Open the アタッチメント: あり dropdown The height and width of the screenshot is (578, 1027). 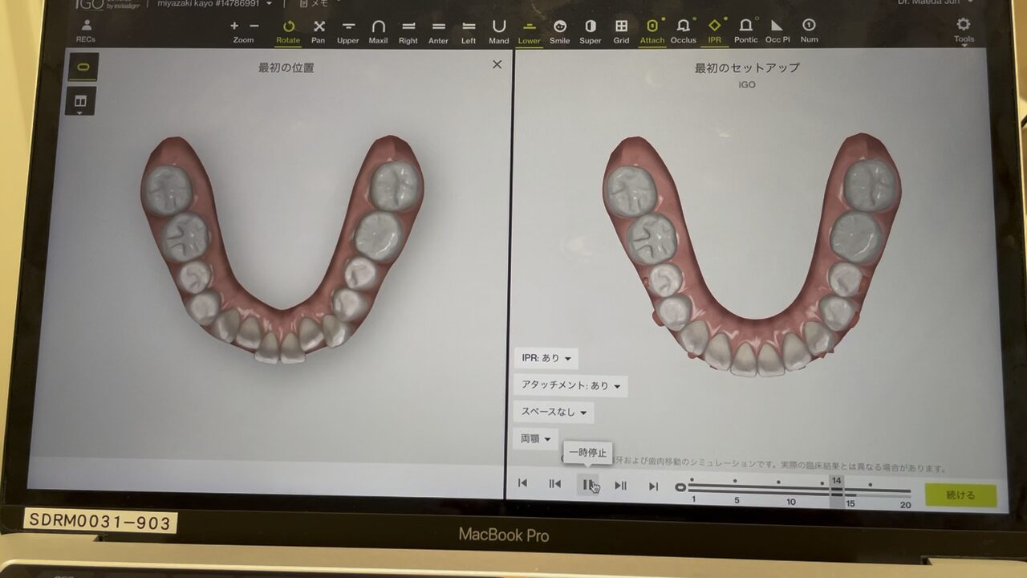click(570, 386)
